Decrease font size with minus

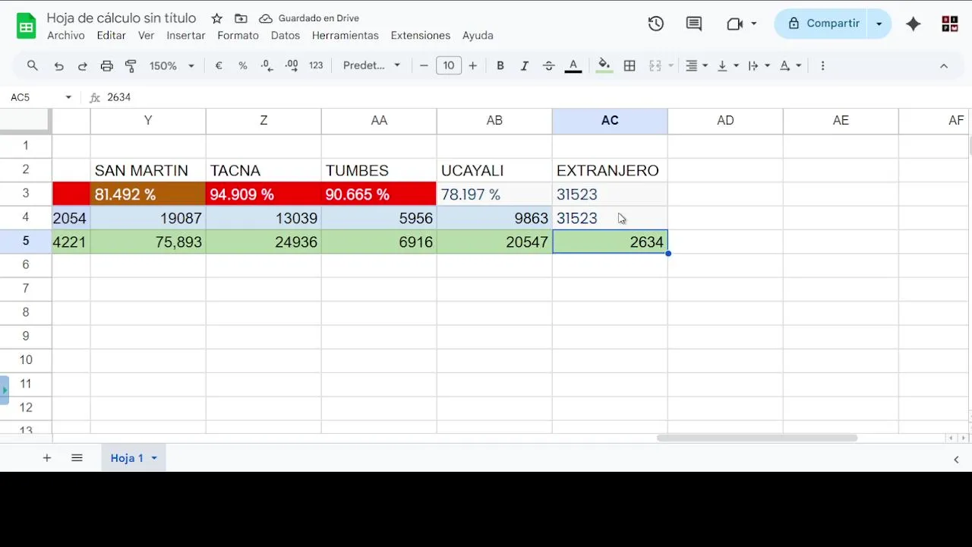[424, 66]
